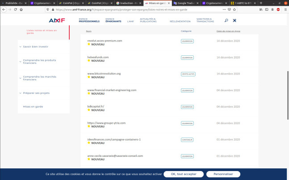The image size is (289, 180).
Task: Bookmark this page with the star
Action: (235, 9)
